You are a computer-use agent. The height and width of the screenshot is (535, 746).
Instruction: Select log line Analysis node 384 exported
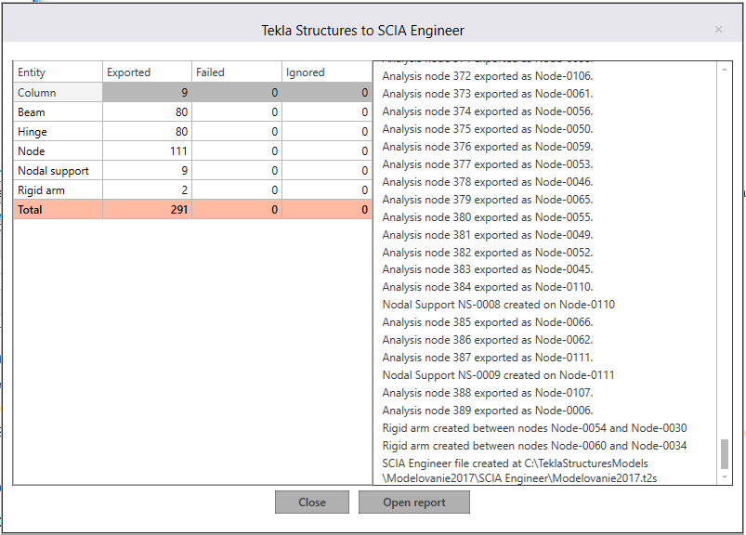pyautogui.click(x=488, y=287)
